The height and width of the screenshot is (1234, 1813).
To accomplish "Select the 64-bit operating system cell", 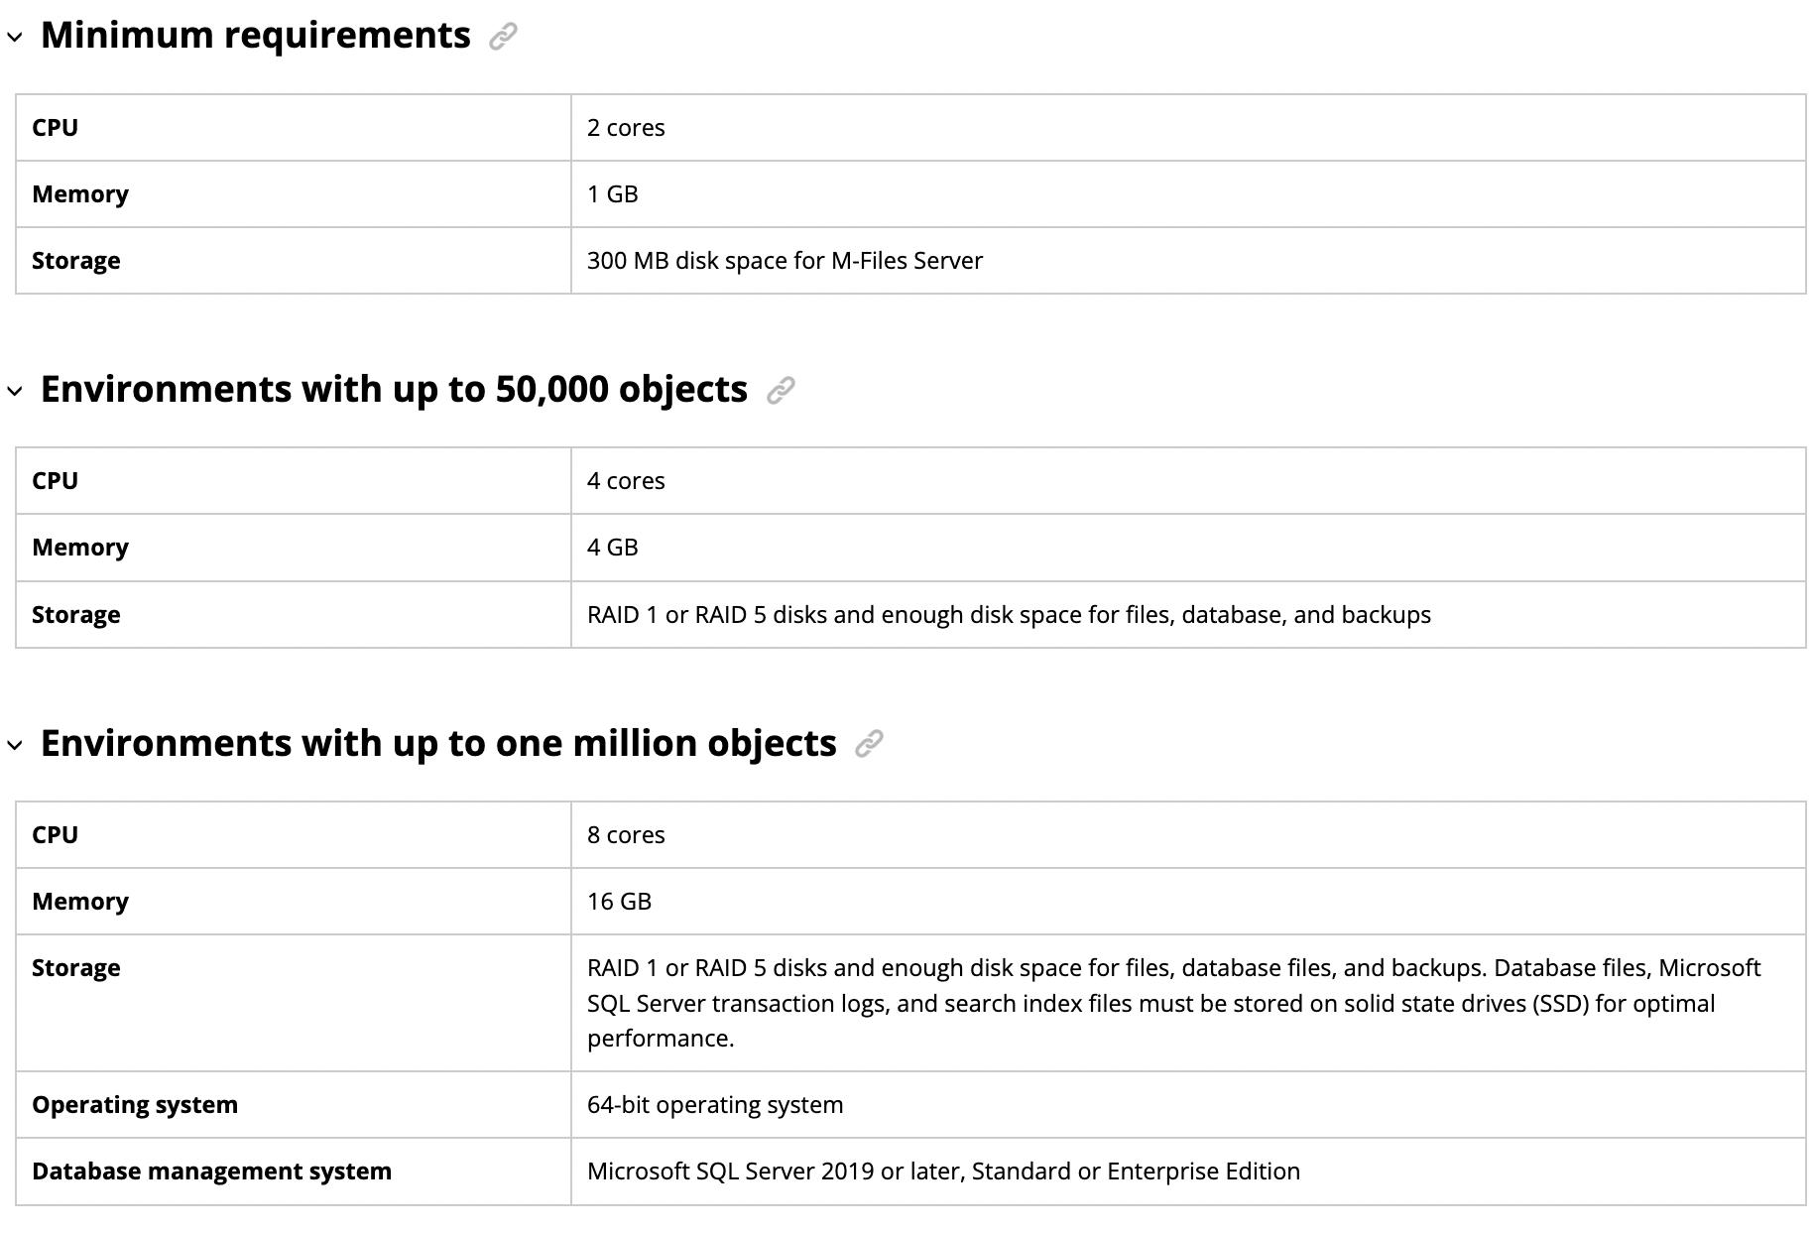I will tap(1188, 1105).
